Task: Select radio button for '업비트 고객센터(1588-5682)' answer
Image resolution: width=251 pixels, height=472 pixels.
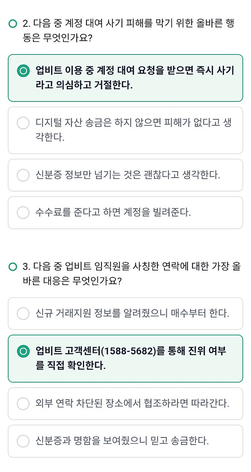Action: pyautogui.click(x=23, y=351)
